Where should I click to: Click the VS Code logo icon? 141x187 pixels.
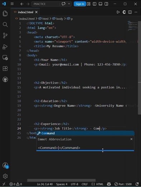click(x=4, y=4)
